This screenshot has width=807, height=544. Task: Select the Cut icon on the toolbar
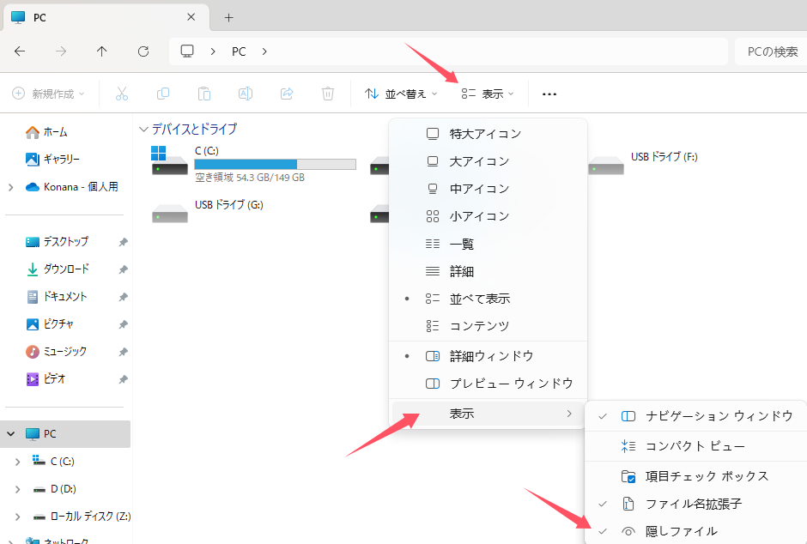123,93
